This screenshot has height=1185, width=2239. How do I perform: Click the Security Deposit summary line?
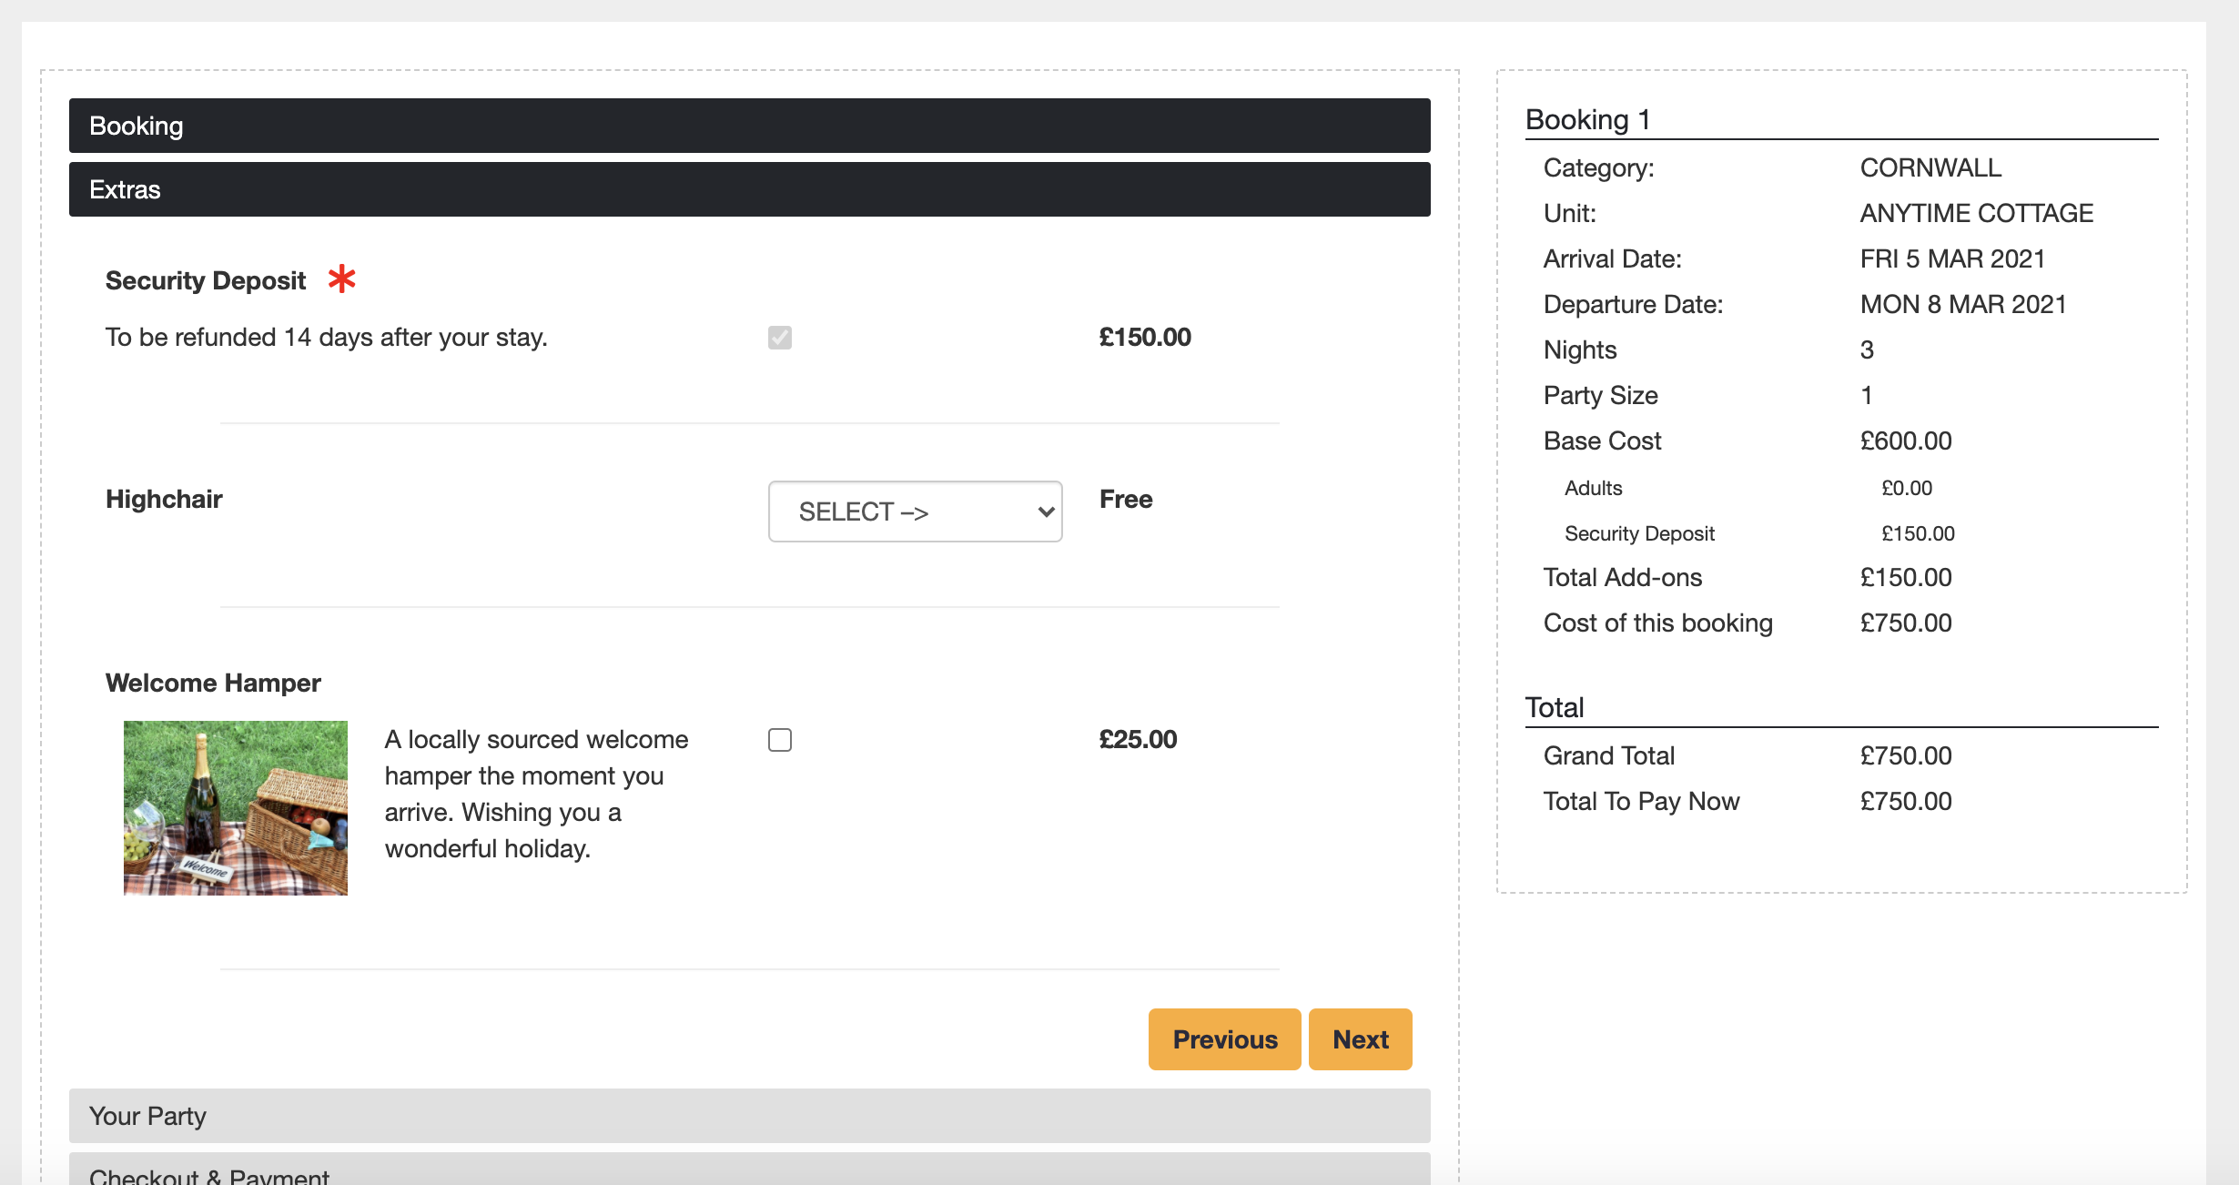pyautogui.click(x=1639, y=533)
